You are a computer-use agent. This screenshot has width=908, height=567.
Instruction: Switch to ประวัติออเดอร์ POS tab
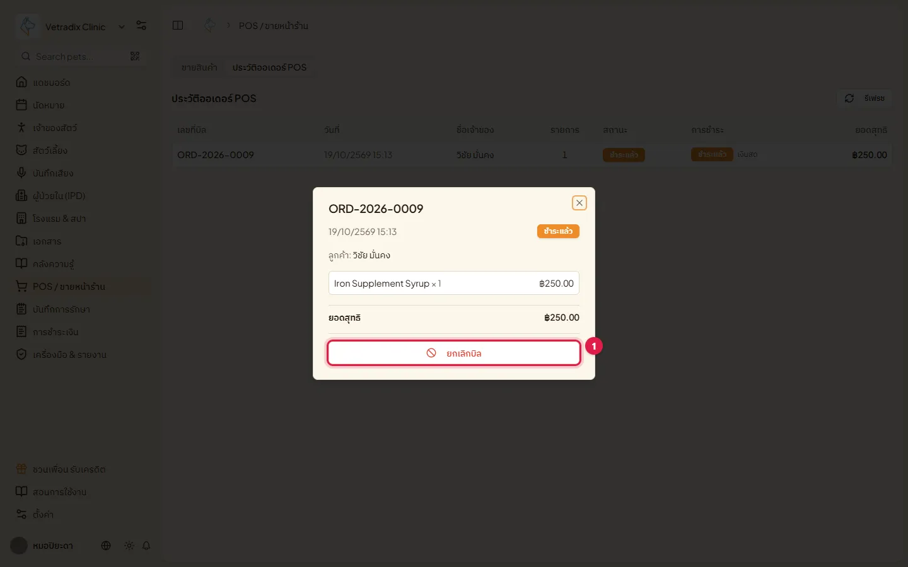coord(269,67)
